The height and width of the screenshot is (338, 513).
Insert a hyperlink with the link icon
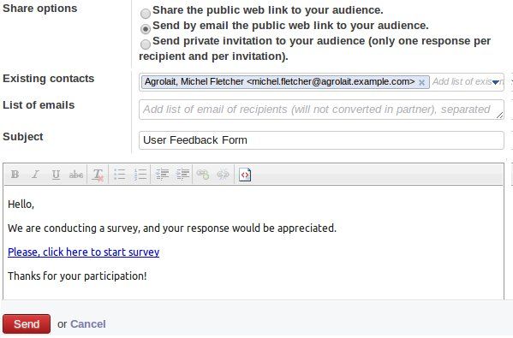(x=203, y=175)
